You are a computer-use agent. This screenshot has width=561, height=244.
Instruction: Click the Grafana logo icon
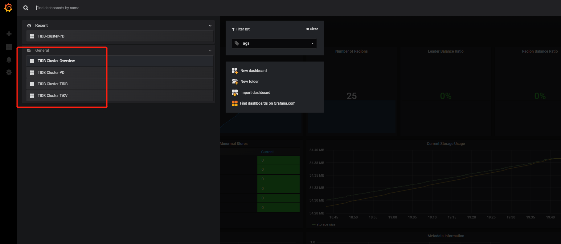8,8
